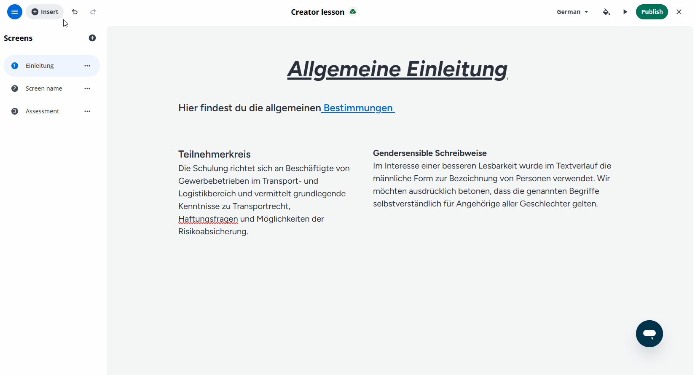Click the misspelled word Haftungsfragen
This screenshot has width=695, height=375.
coord(208,219)
